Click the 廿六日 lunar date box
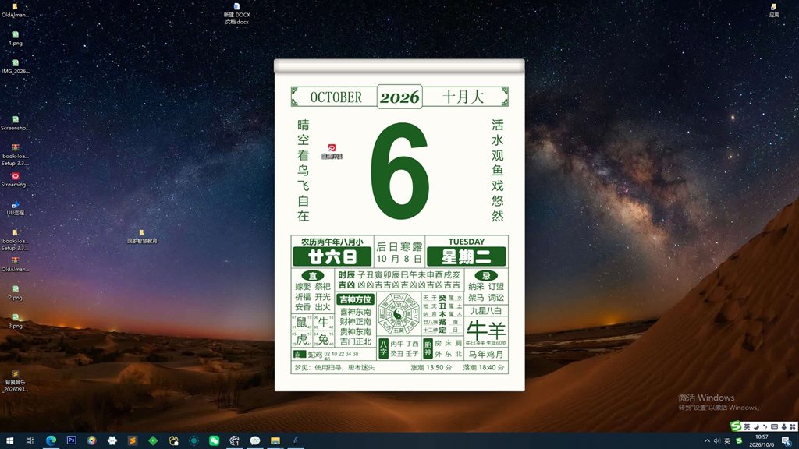 (332, 256)
